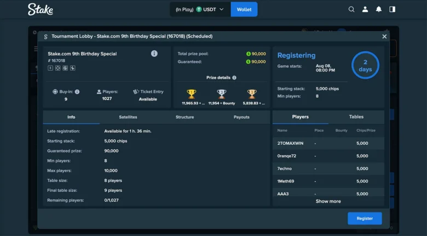The width and height of the screenshot is (427, 236).
Task: Click the 'Registering' status heading
Action: (x=296, y=56)
